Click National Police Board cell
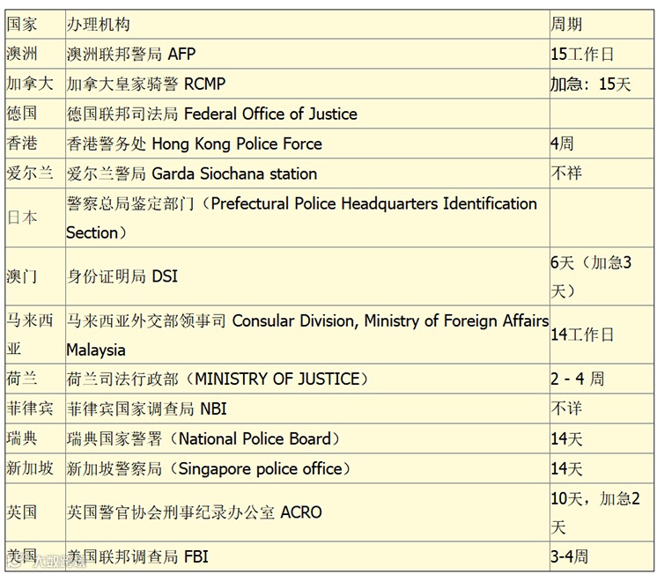 tap(307, 438)
